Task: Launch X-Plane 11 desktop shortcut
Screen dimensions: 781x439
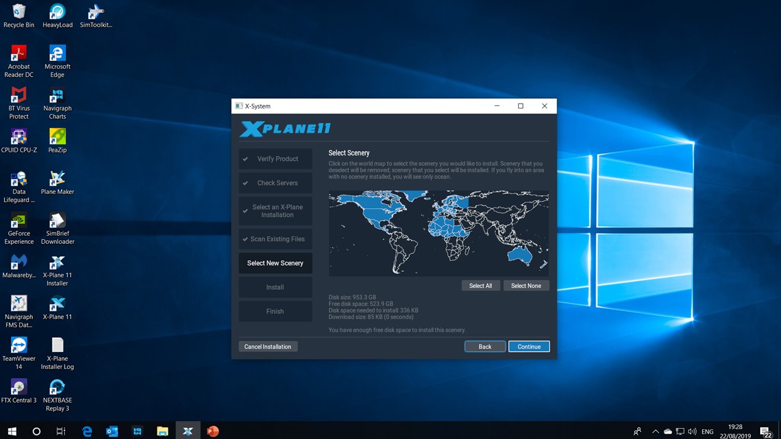Action: tap(57, 308)
